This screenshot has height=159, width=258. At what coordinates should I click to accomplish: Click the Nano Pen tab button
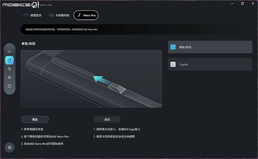pos(86,15)
